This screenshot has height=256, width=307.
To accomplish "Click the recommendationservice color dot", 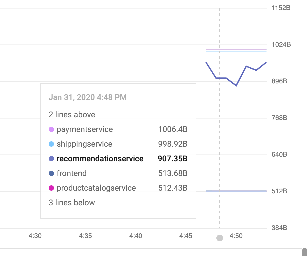I will pyautogui.click(x=51, y=159).
